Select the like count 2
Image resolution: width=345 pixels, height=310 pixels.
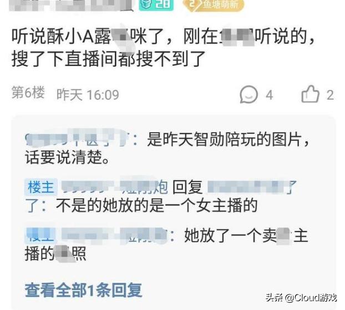pyautogui.click(x=330, y=95)
